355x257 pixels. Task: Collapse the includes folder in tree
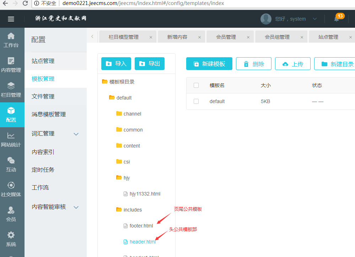click(x=119, y=210)
